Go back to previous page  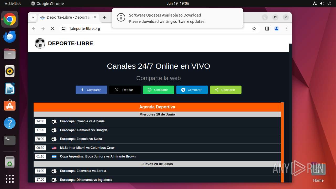click(x=34, y=29)
